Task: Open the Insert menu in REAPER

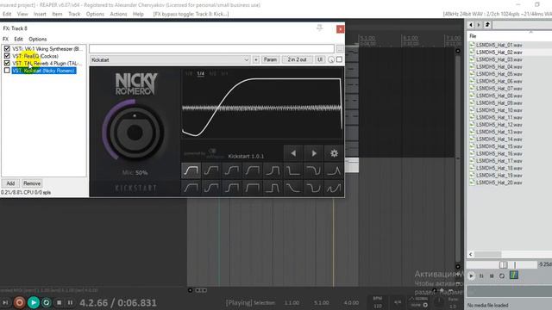Action: pos(40,14)
